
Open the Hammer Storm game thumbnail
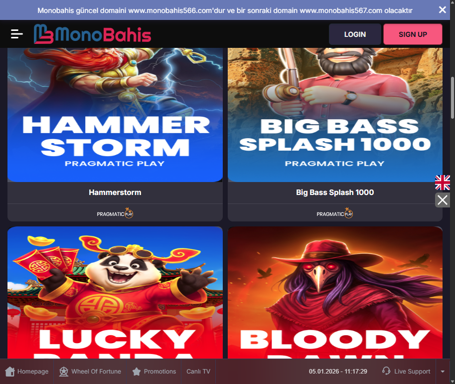click(115, 115)
